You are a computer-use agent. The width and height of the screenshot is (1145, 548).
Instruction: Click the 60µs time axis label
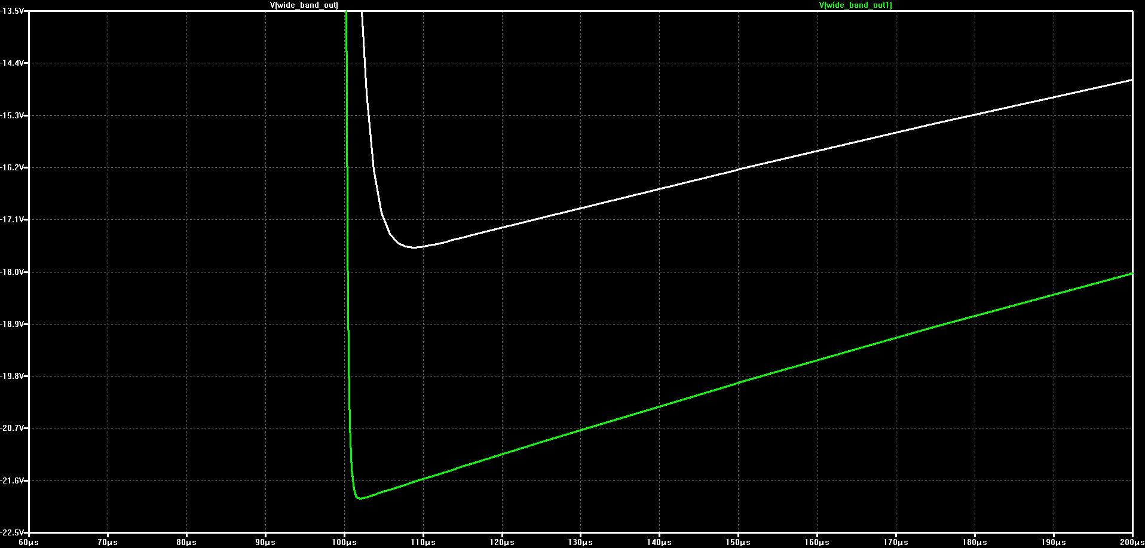[x=29, y=543]
